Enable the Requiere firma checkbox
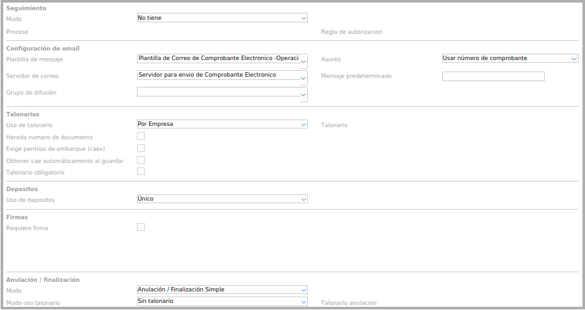The width and height of the screenshot is (585, 310). coord(141,227)
